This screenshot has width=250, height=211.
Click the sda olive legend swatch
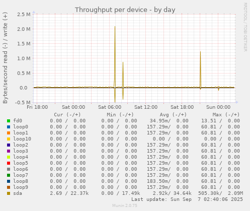click(9, 193)
